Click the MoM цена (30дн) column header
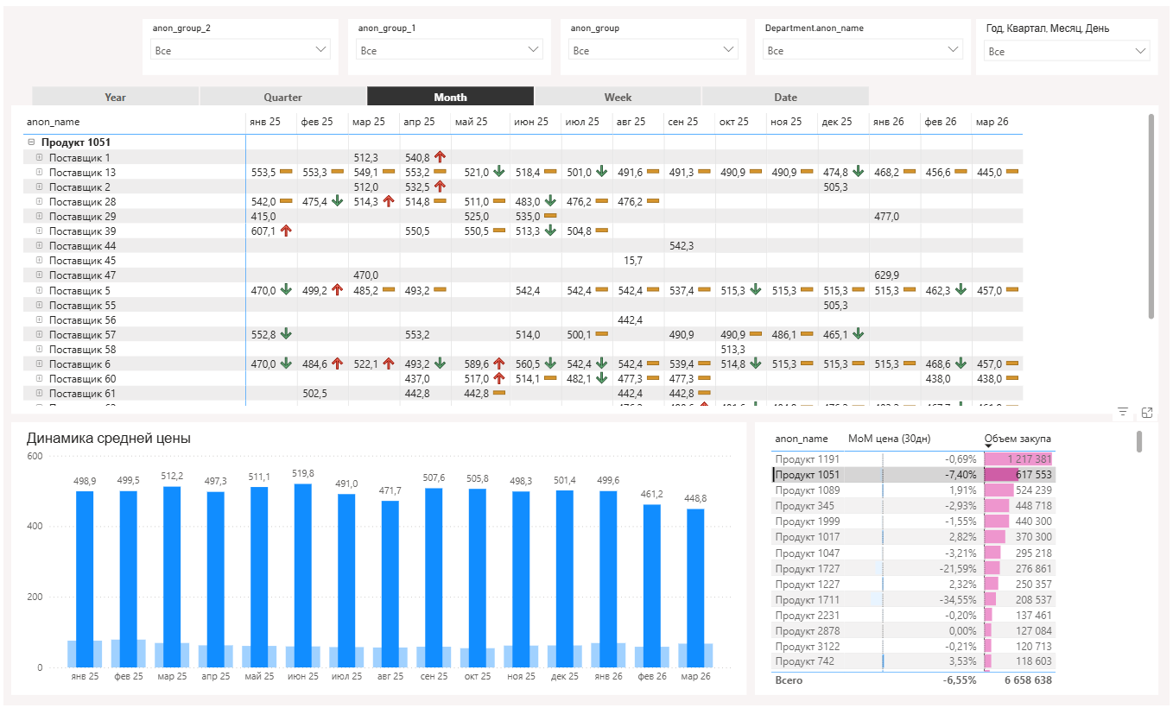The height and width of the screenshot is (708, 1173). [x=889, y=439]
